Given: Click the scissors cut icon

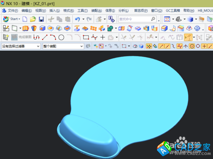Looking at the screenshot, I should (51, 19).
